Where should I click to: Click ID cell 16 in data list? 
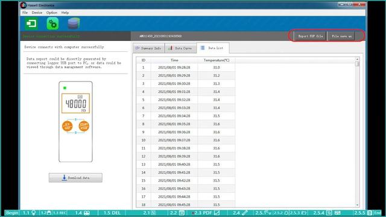144,189
